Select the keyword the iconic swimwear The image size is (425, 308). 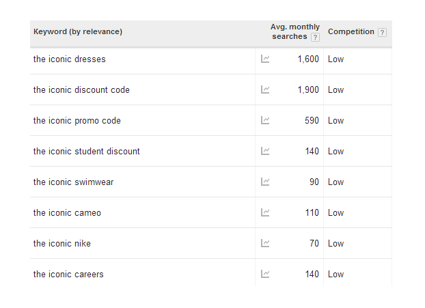point(74,182)
